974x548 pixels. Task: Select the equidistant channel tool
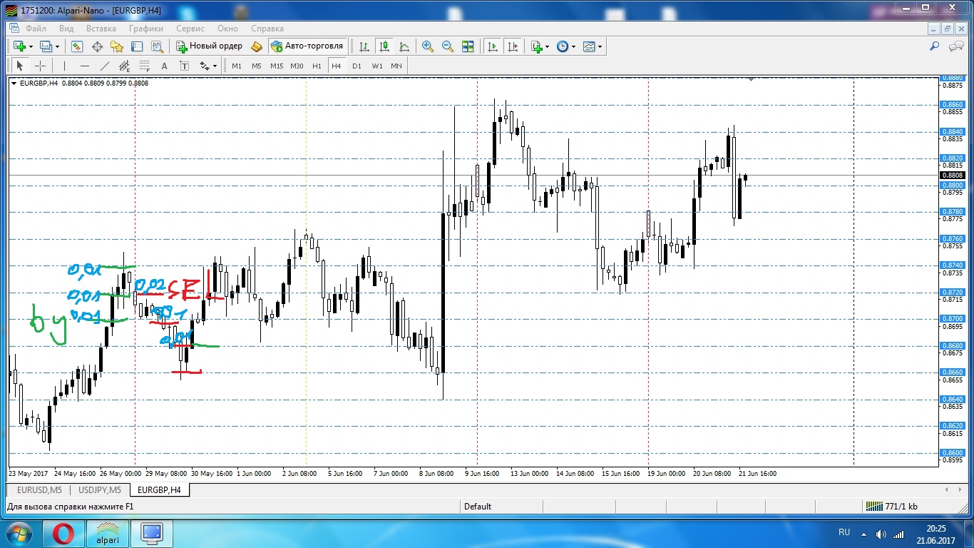point(124,66)
